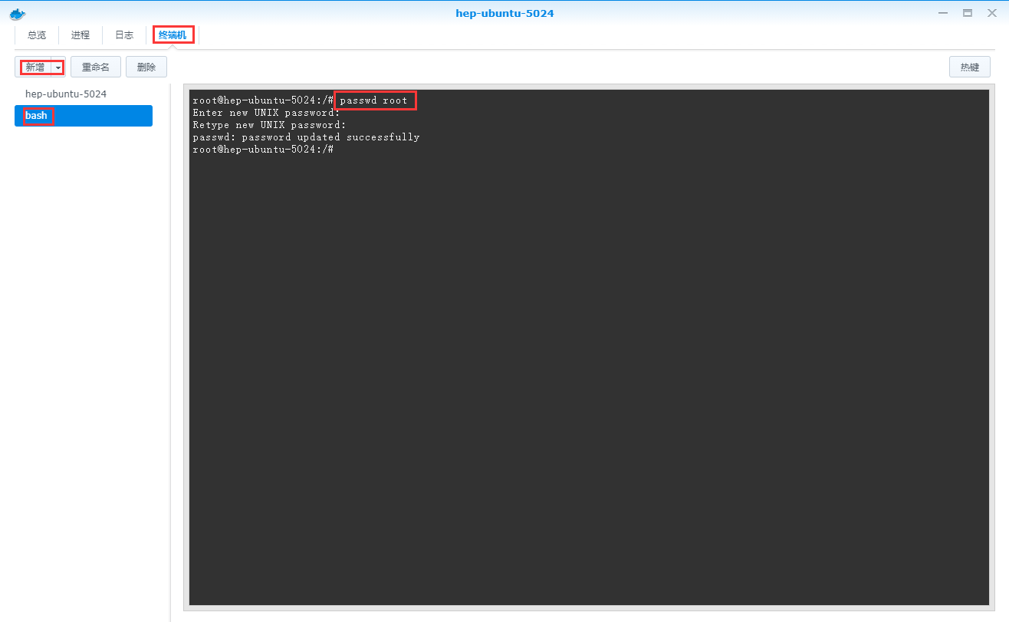
Task: Select the bash session in the list
Action: click(37, 116)
